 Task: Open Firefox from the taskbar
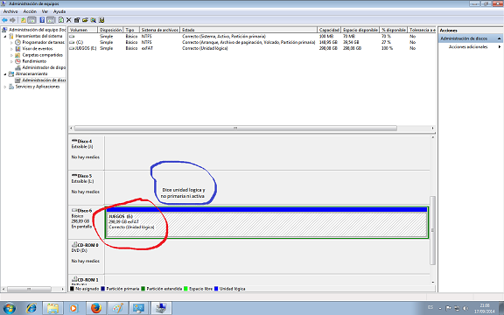95,308
